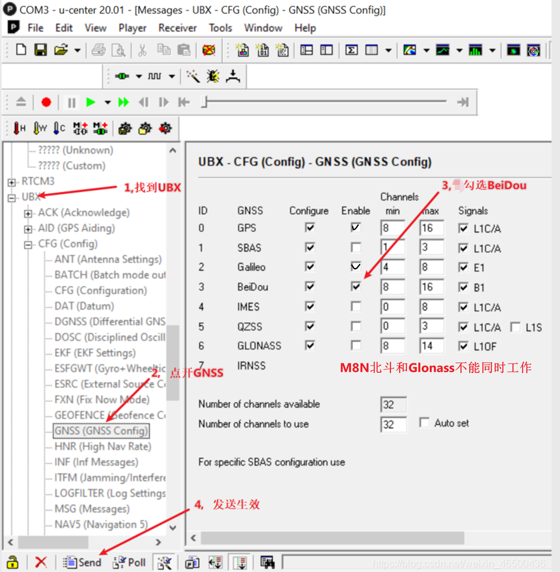
Task: Click the red X clear icon at bottom
Action: coord(41,563)
